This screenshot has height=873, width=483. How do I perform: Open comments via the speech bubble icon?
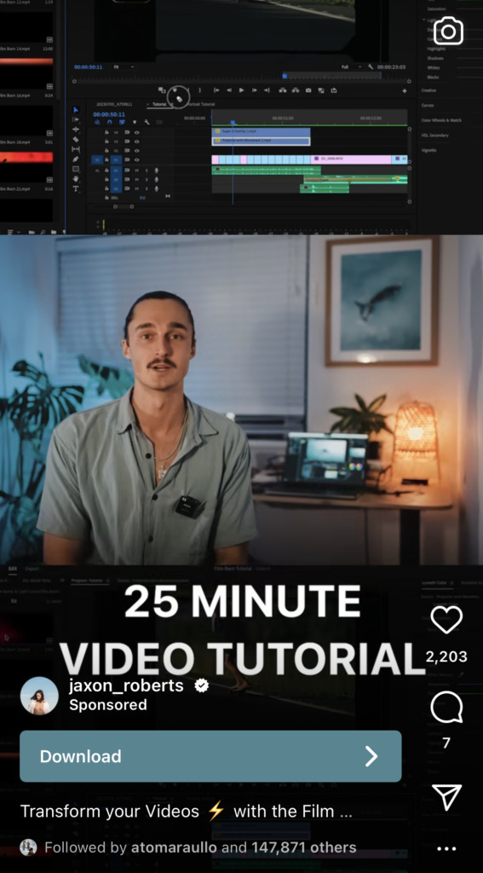(x=447, y=708)
